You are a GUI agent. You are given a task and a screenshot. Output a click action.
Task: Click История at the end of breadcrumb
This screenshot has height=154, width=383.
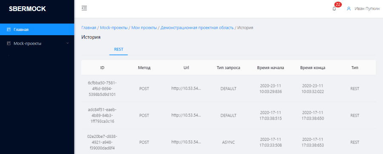point(246,28)
